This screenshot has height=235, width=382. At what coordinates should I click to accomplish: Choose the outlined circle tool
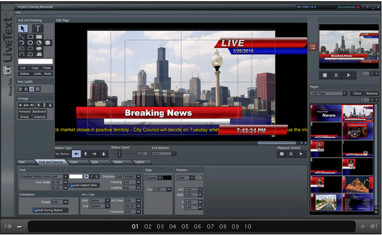[30, 43]
